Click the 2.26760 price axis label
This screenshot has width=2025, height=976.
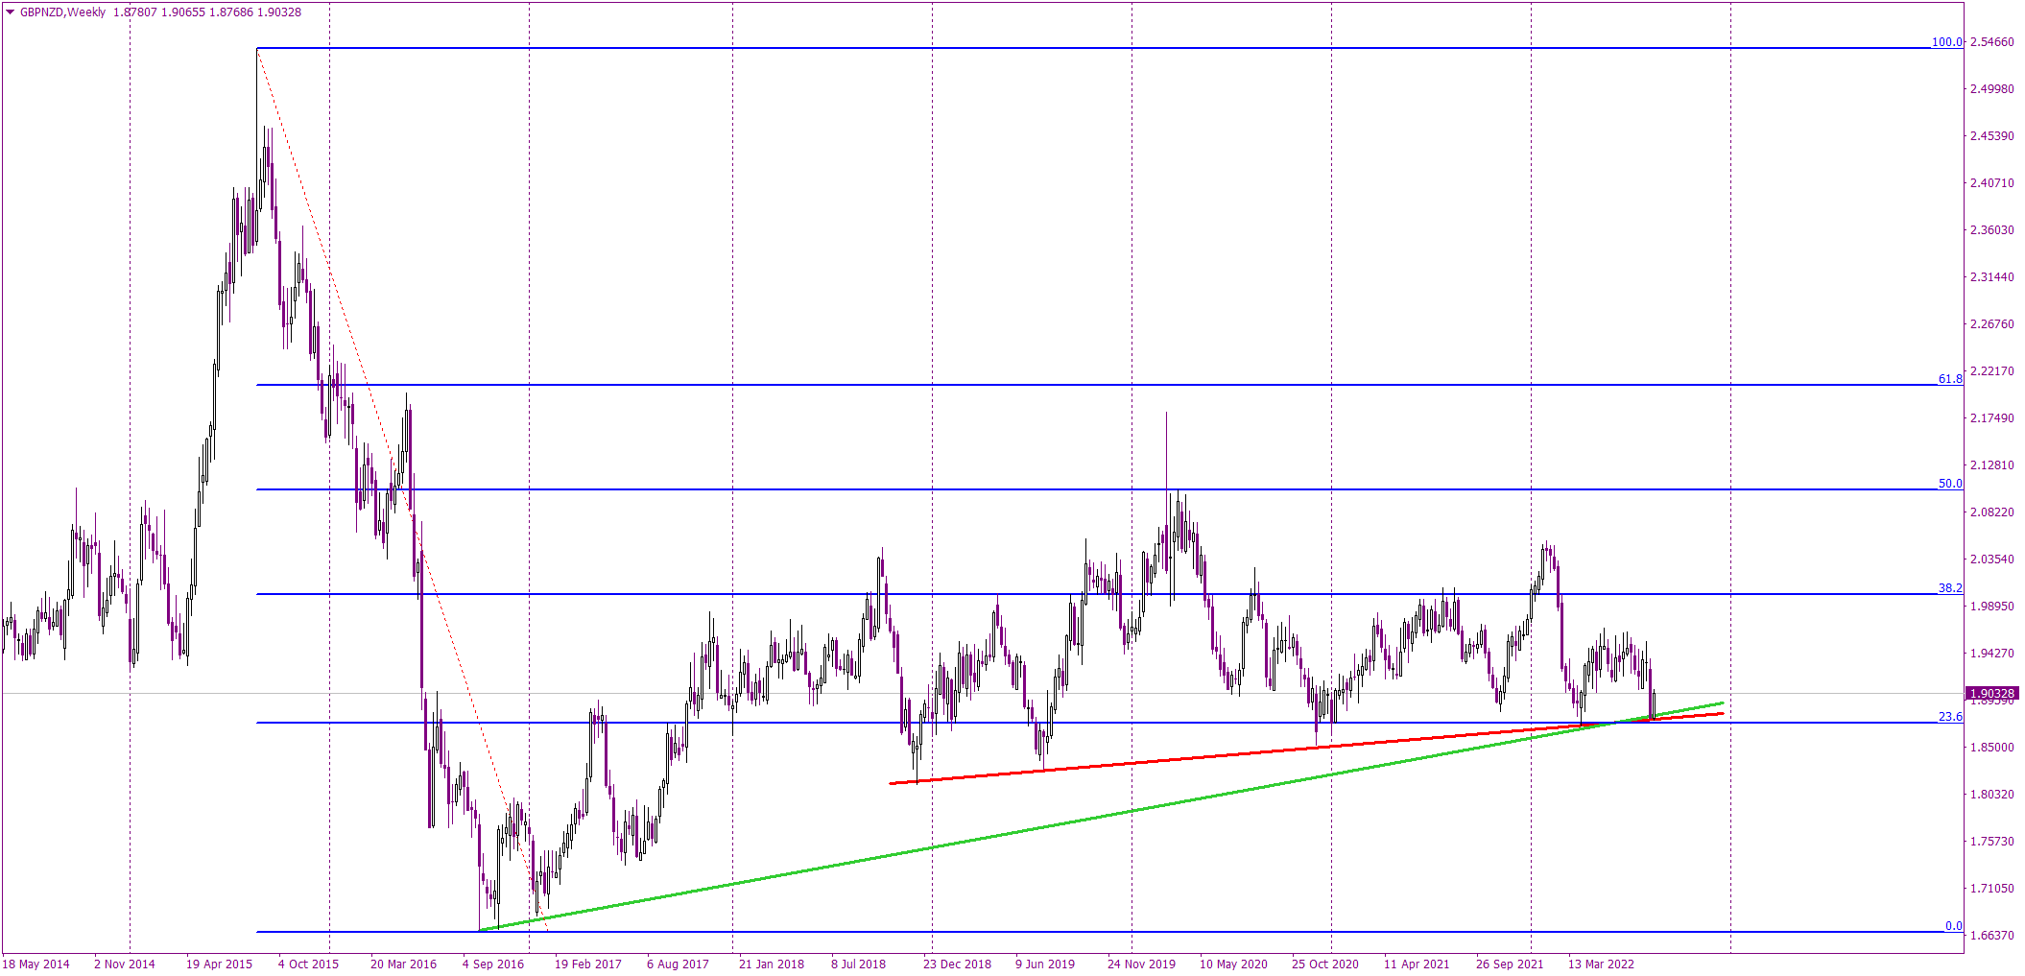[x=1991, y=324]
